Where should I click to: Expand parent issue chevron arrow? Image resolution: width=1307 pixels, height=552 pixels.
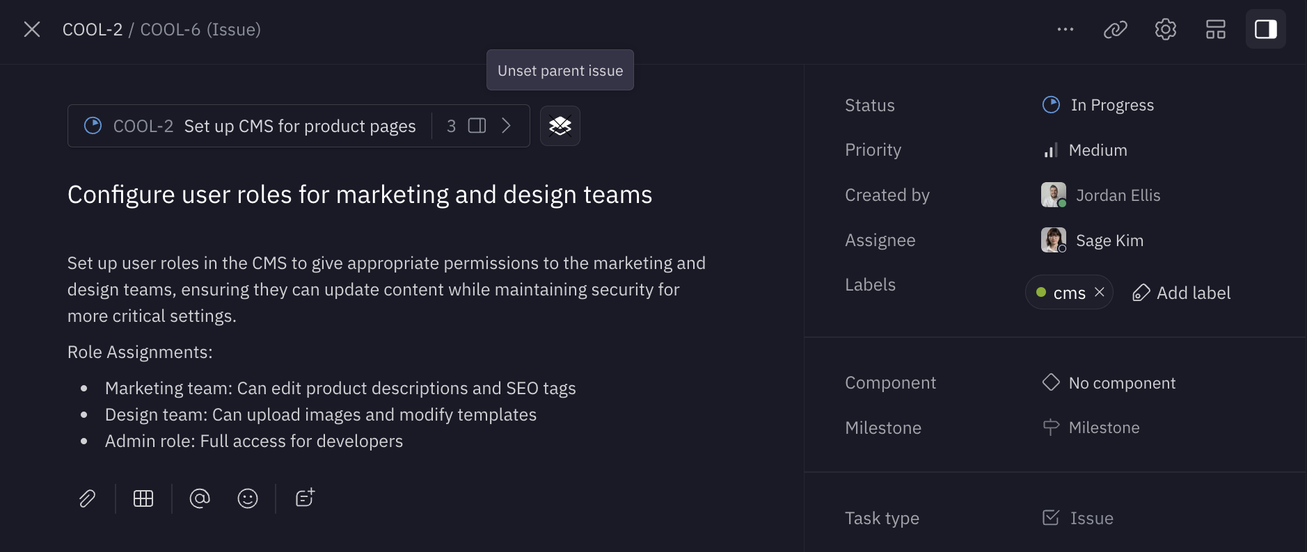pyautogui.click(x=507, y=126)
